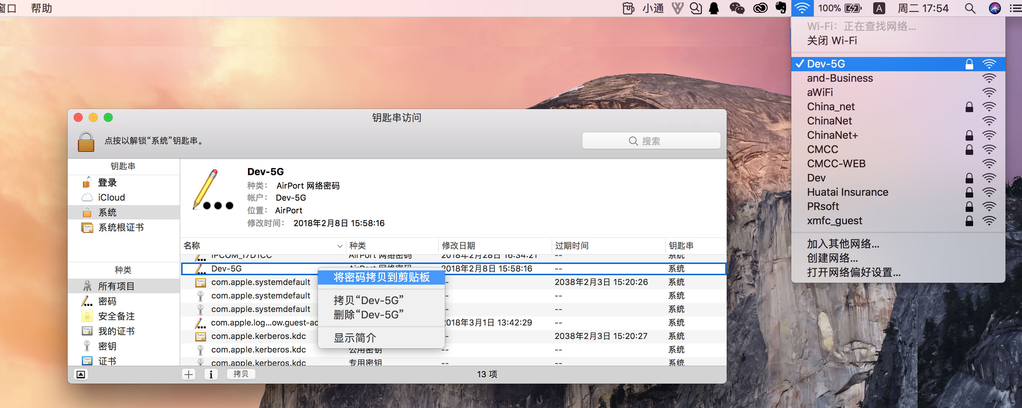Image resolution: width=1022 pixels, height=408 pixels.
Task: Turn off Wi-Fi via 关闭 Wi-Fi
Action: pos(832,41)
